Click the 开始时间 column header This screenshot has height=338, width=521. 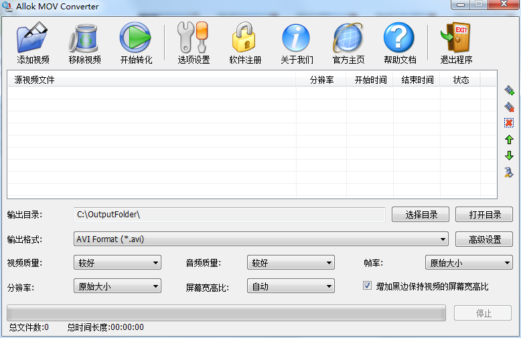(370, 80)
